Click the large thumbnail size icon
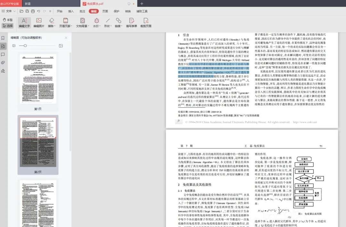Image resolution: width=346 pixels, height=227 pixels. pos(61,46)
